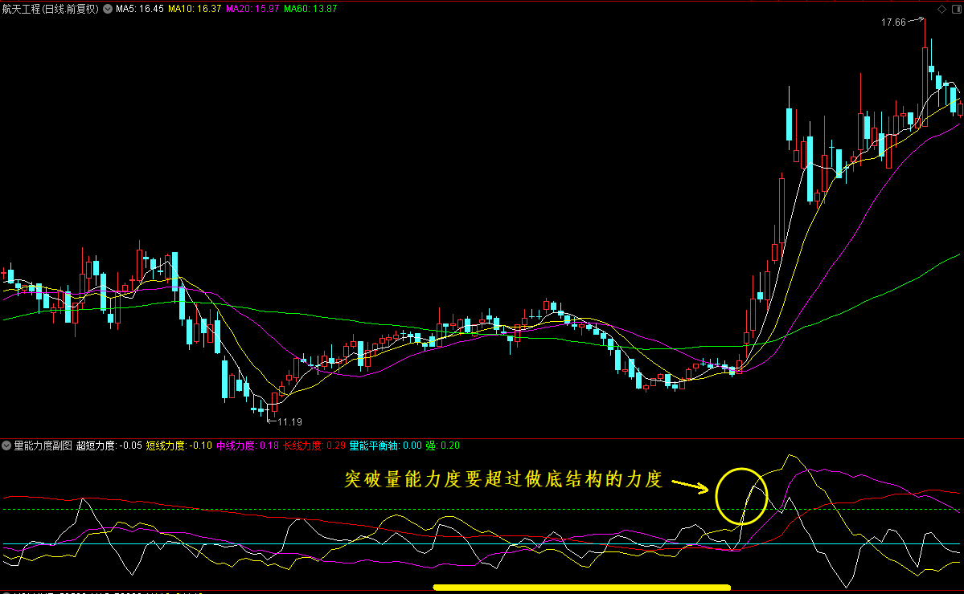Click the 短线力度: -0.10 value
Screen dimensions: 964x594
179,445
